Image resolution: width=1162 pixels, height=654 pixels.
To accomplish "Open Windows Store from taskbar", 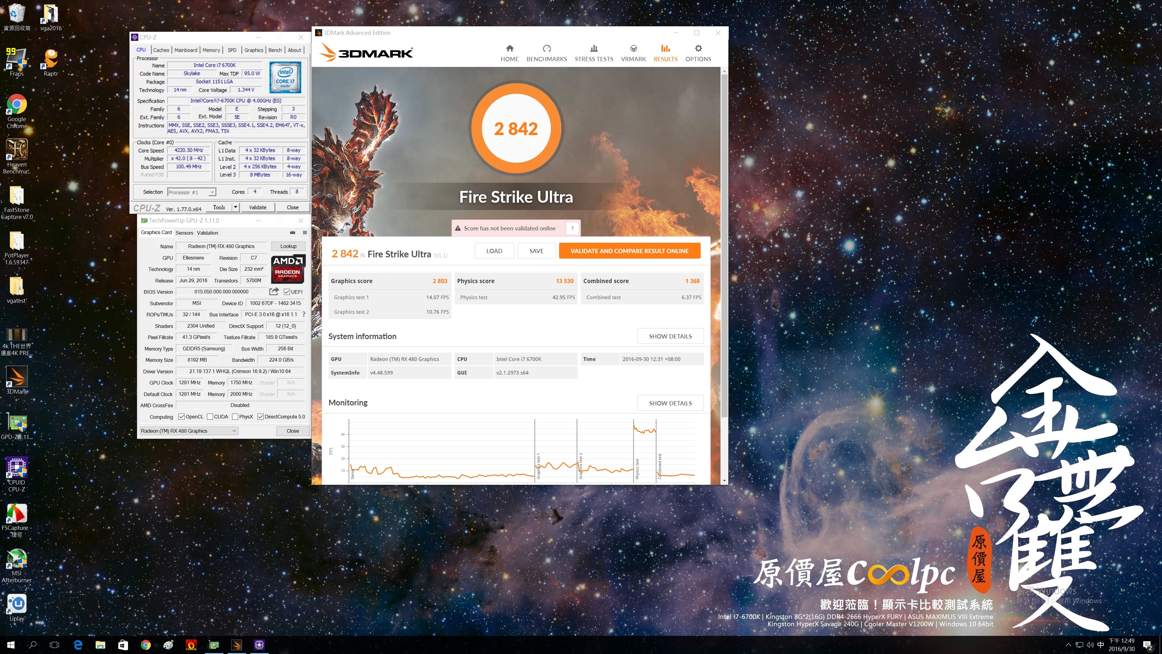I will [123, 645].
